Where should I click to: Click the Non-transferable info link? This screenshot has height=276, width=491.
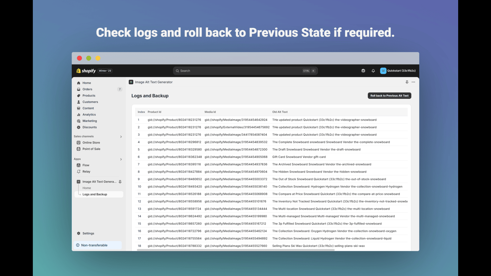coord(94,245)
